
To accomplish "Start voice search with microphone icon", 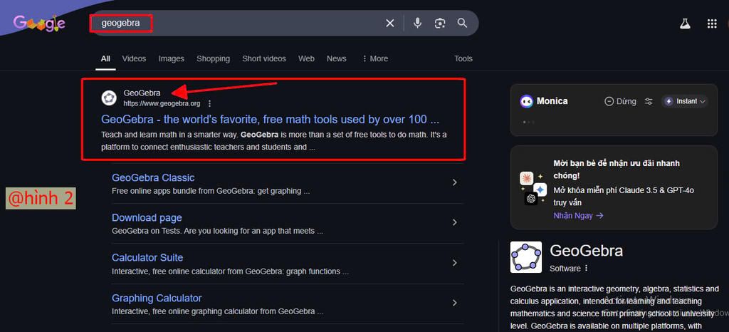I will 417,23.
